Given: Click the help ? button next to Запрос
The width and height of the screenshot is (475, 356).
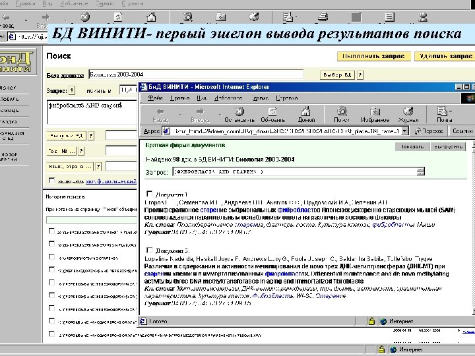Looking at the screenshot, I should click(72, 90).
